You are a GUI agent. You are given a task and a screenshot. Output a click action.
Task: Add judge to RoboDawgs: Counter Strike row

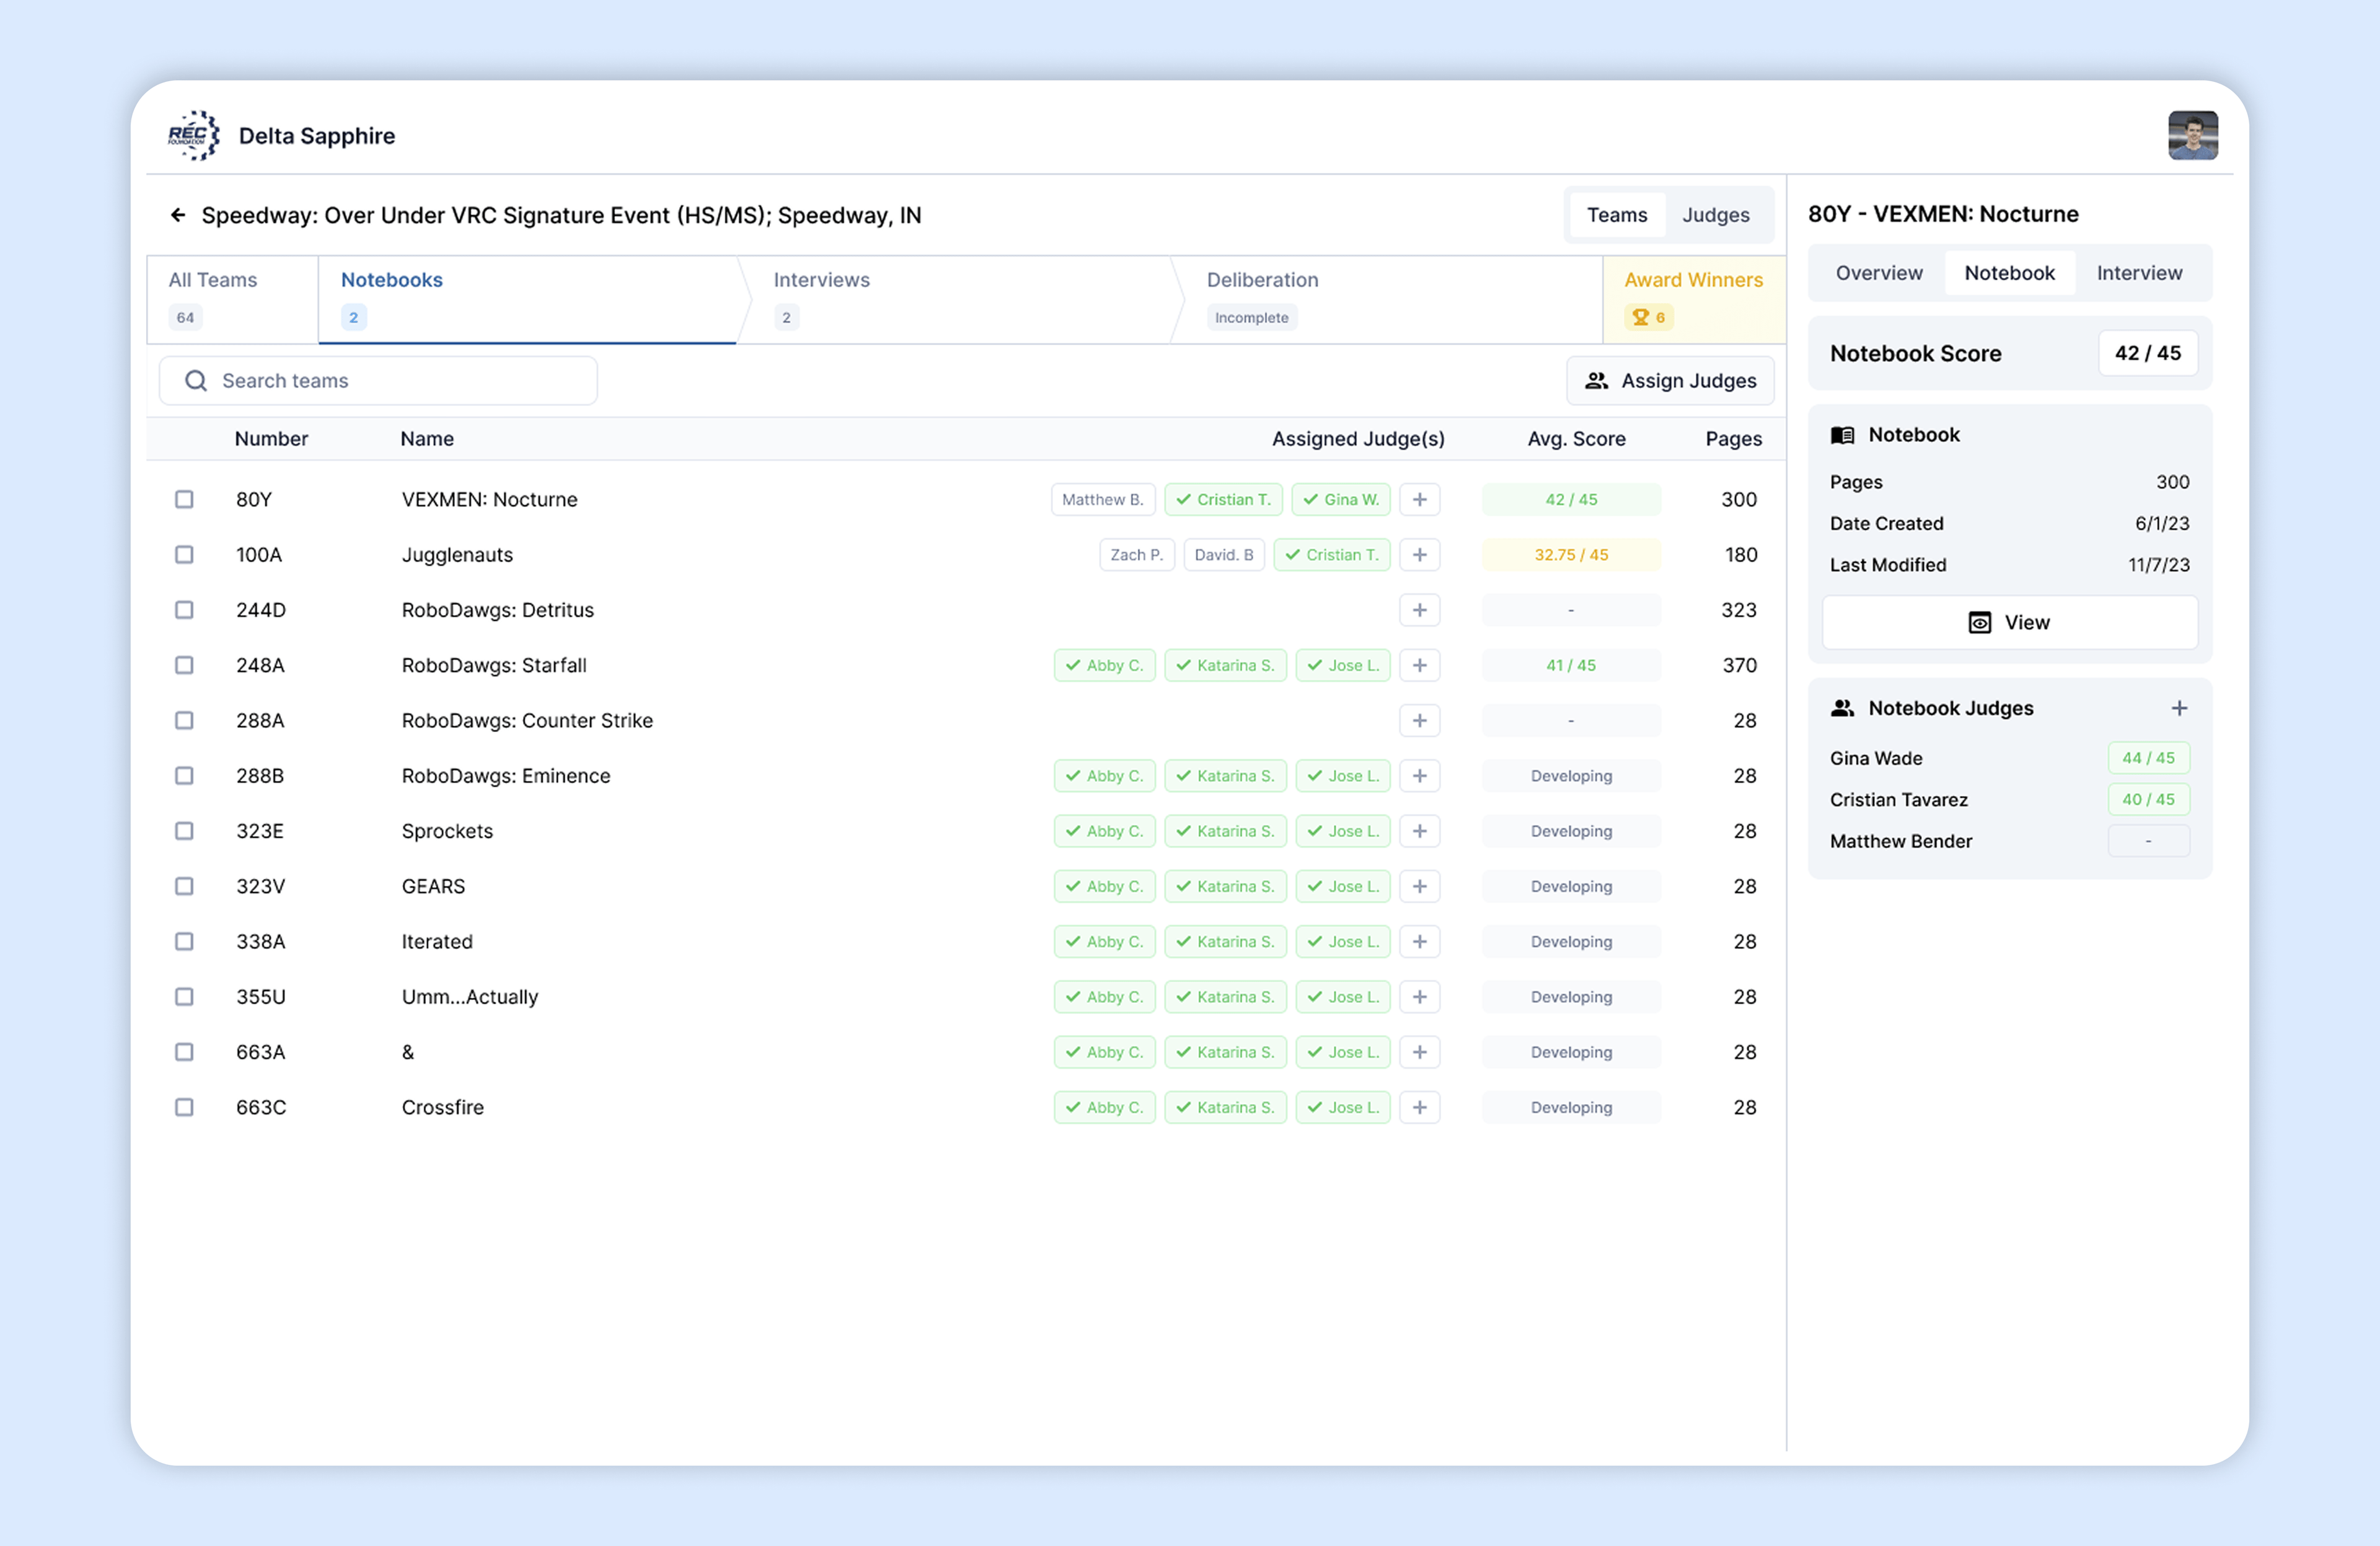1419,720
